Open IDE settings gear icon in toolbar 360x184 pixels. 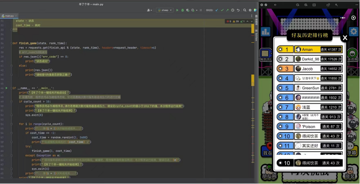click(249, 10)
